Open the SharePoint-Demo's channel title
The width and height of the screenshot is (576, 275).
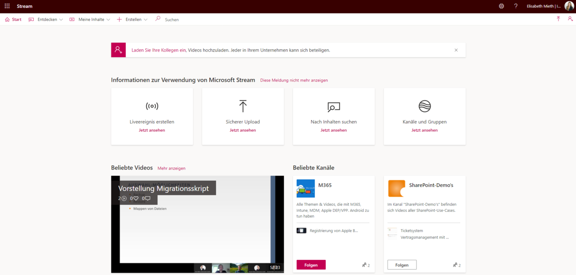431,185
